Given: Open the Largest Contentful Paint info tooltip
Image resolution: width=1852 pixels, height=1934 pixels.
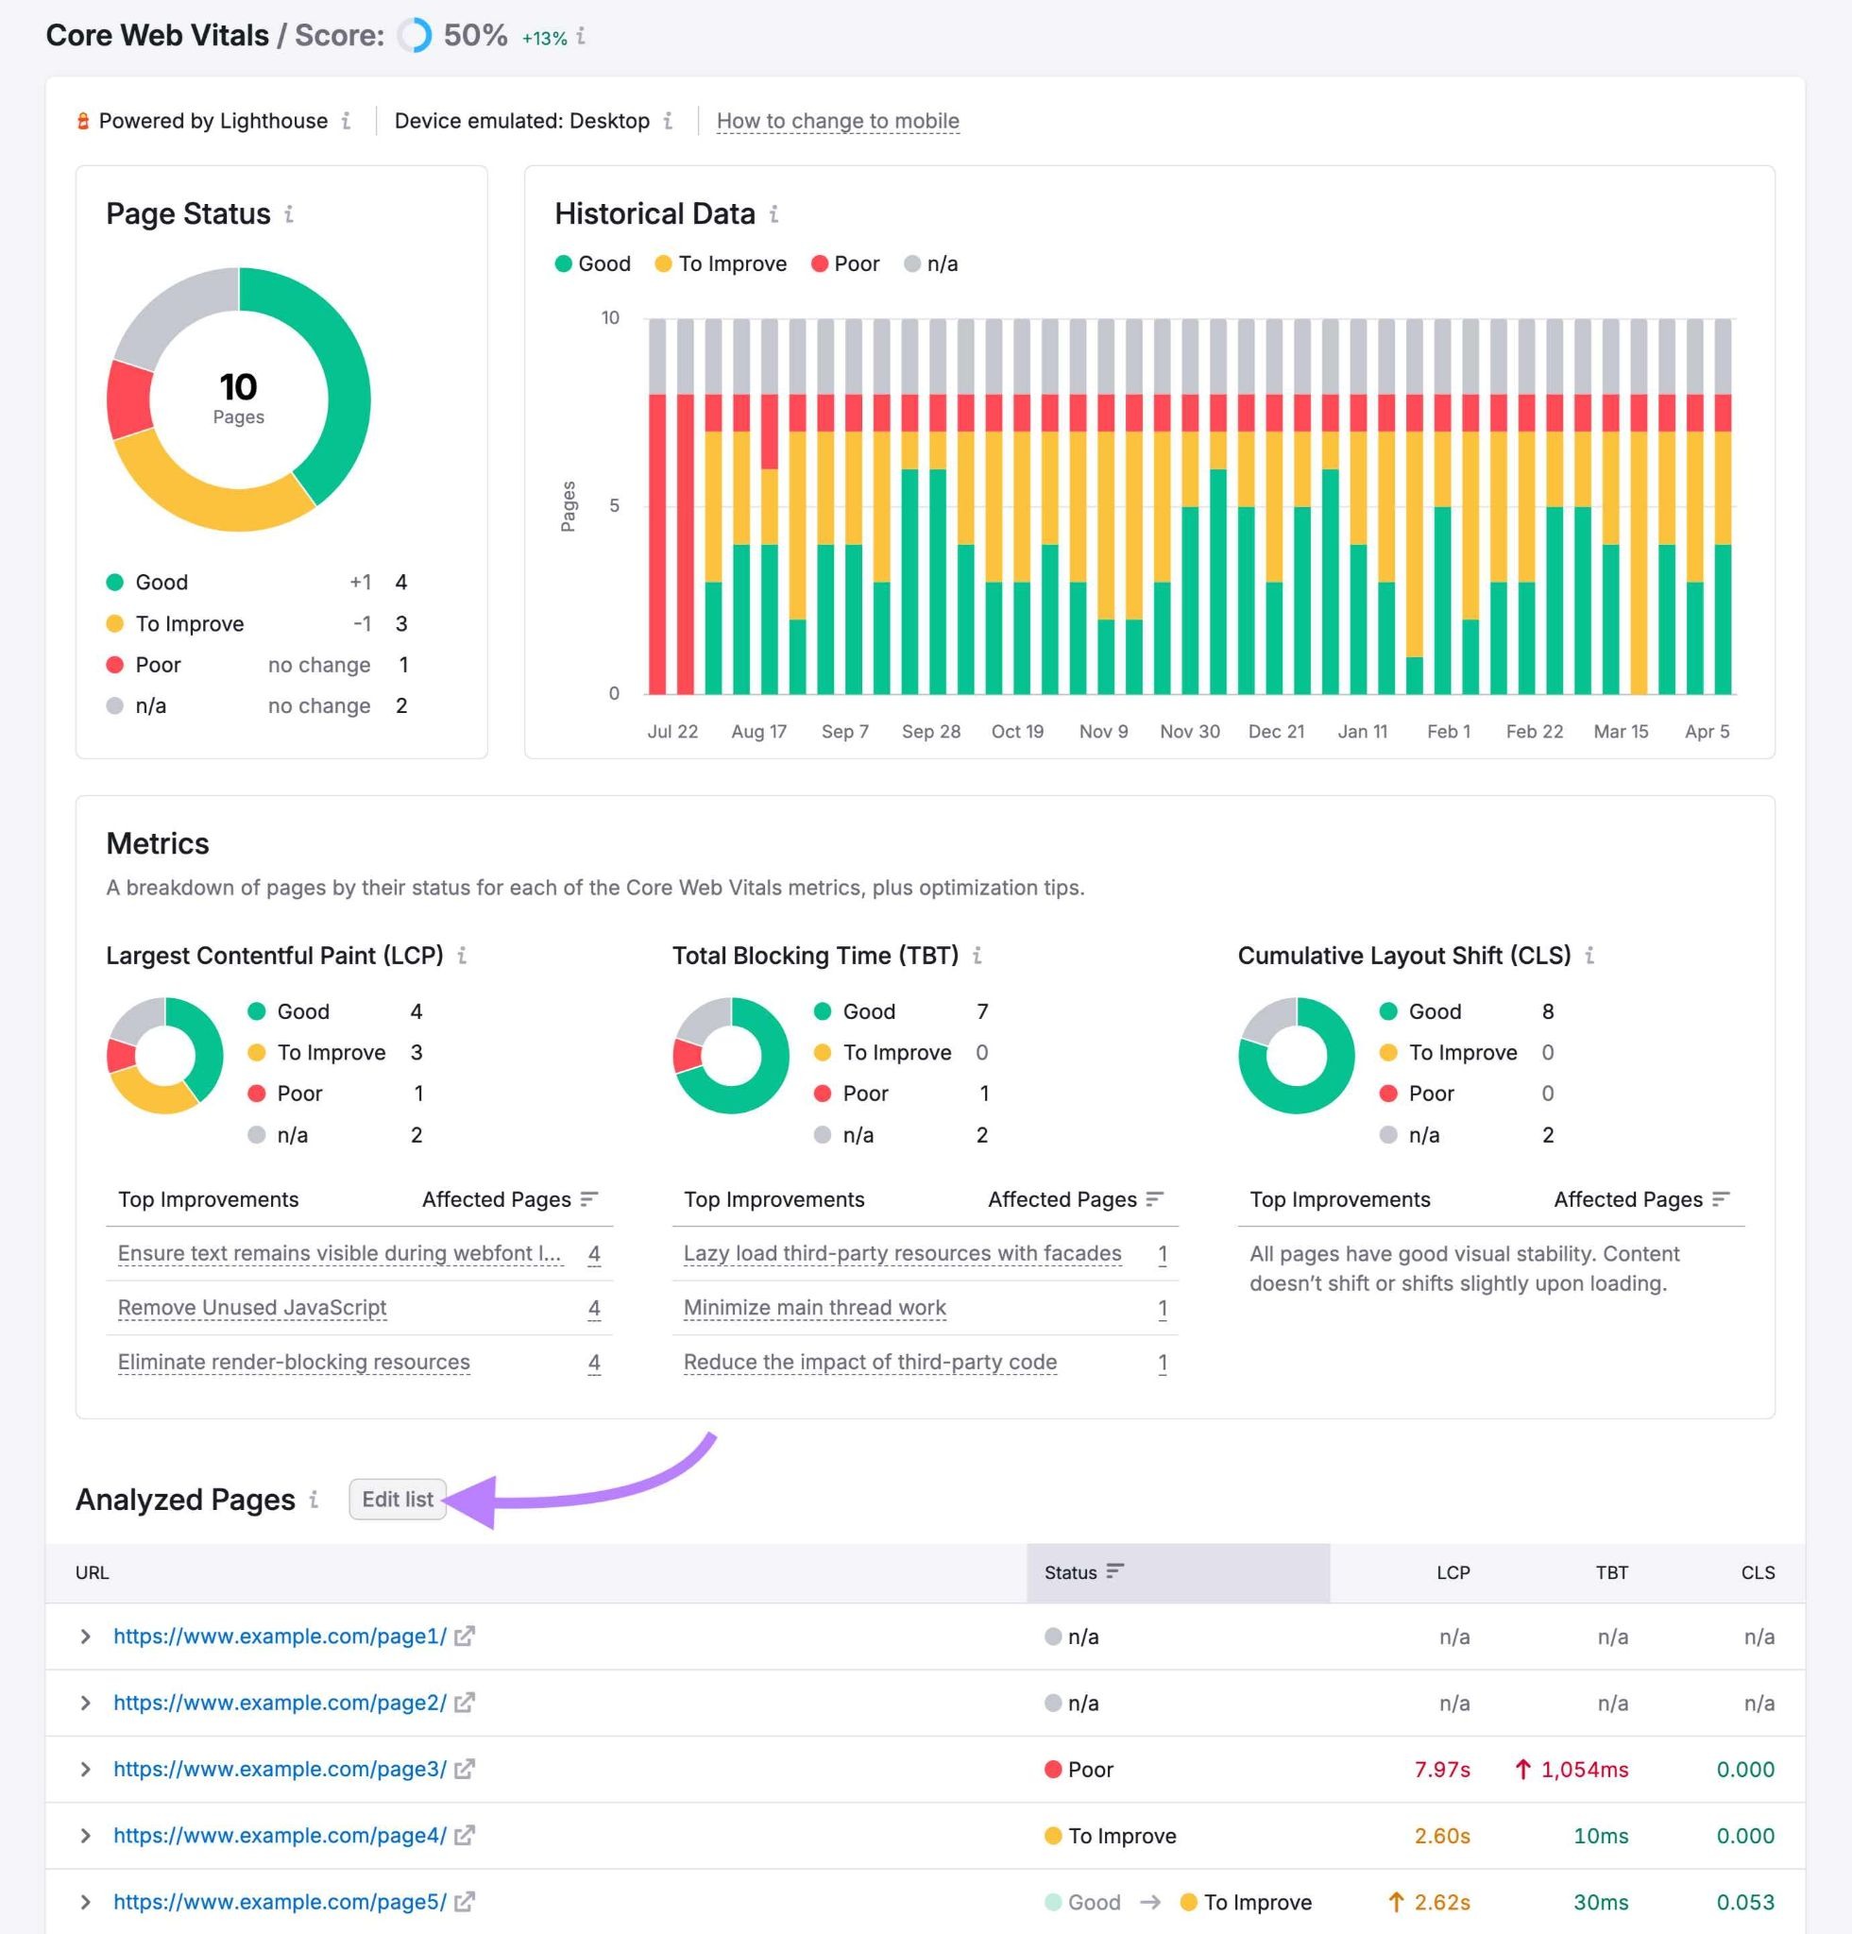Looking at the screenshot, I should (464, 955).
